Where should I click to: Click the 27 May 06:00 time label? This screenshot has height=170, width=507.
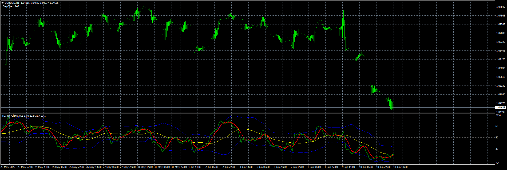(x=111, y=167)
